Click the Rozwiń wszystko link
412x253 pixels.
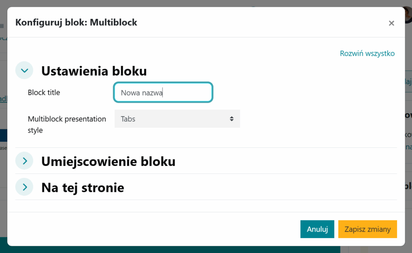tap(367, 53)
